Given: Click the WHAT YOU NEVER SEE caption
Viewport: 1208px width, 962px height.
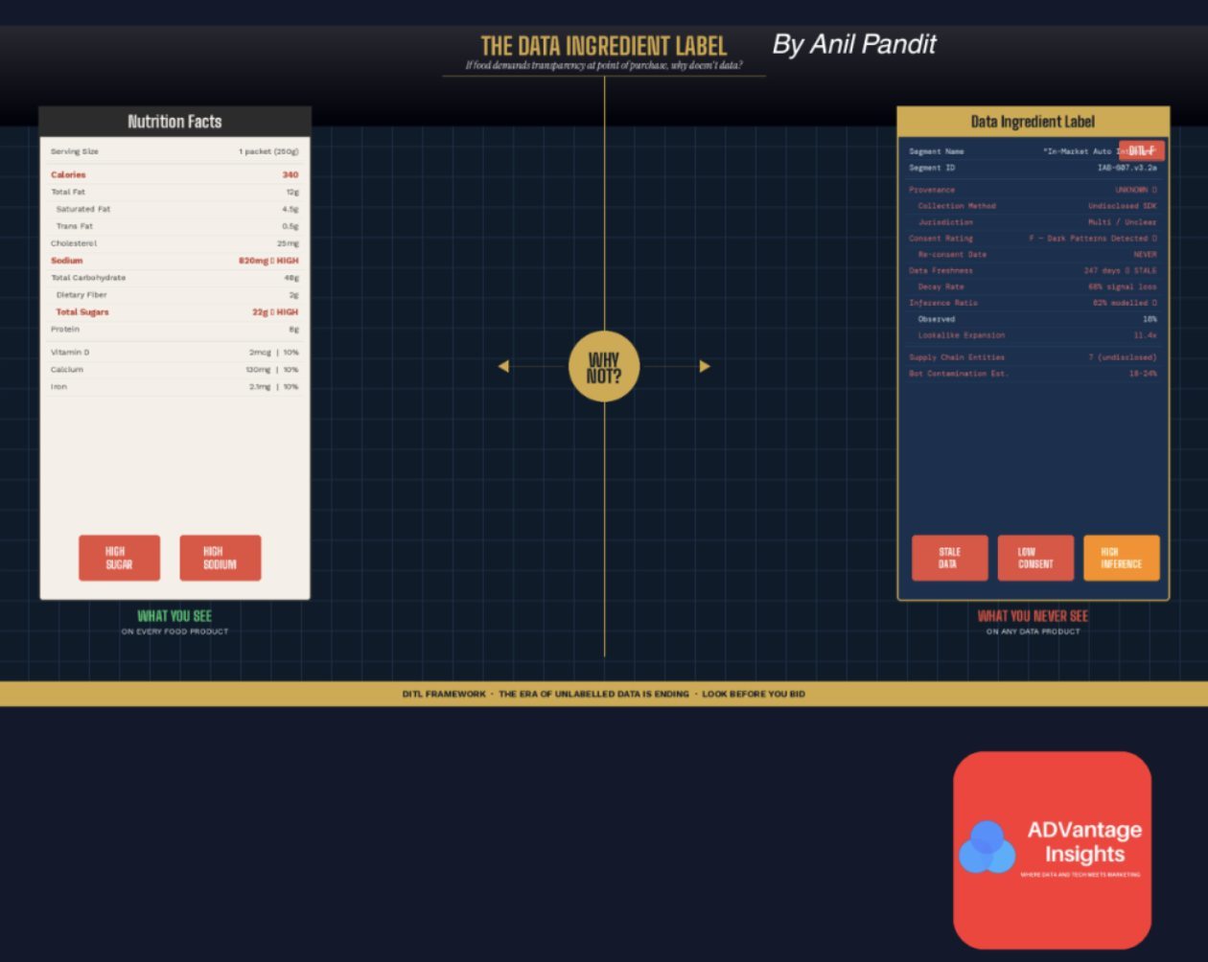Looking at the screenshot, I should (x=1033, y=616).
